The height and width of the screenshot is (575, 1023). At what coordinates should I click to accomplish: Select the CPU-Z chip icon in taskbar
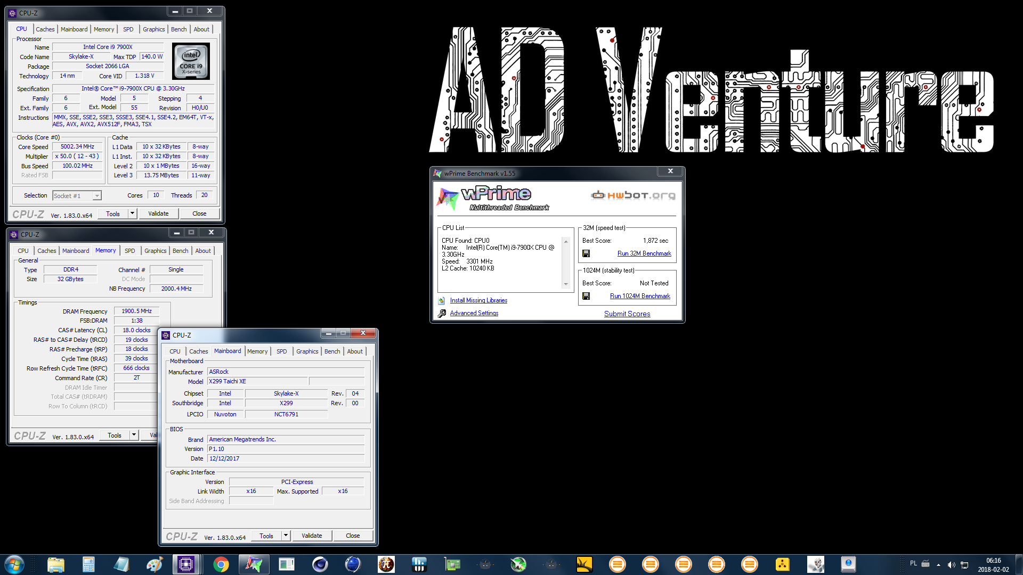[x=186, y=564]
